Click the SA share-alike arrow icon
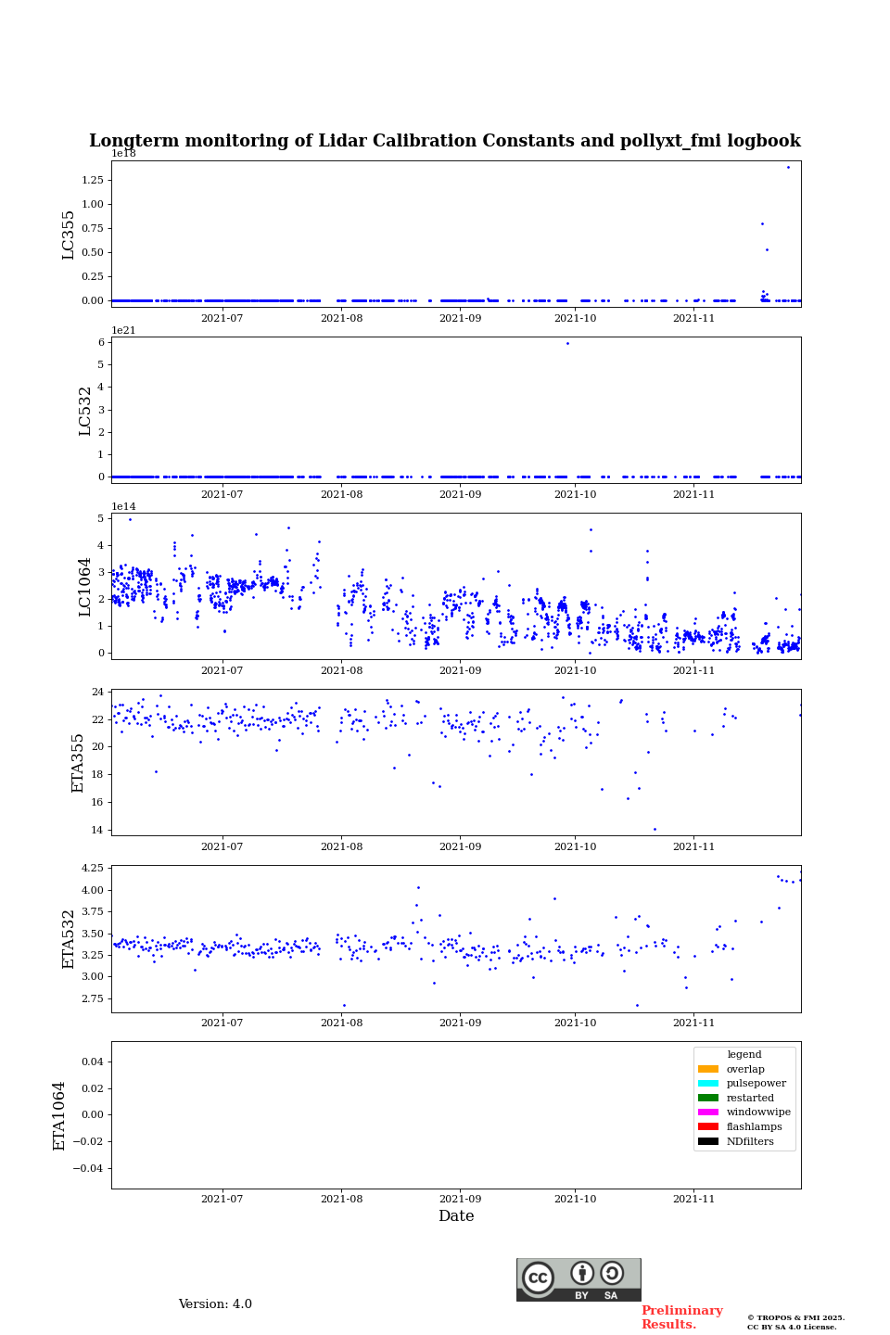This screenshot has width=890, height=1335. tap(612, 1273)
